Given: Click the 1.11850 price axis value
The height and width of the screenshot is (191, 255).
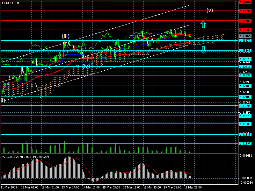Looking at the screenshot, I should (x=245, y=113).
